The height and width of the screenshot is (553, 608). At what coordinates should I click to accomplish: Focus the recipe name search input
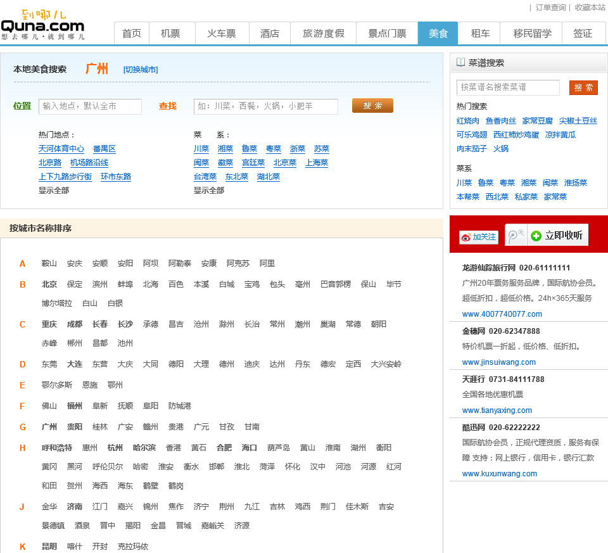pyautogui.click(x=508, y=87)
